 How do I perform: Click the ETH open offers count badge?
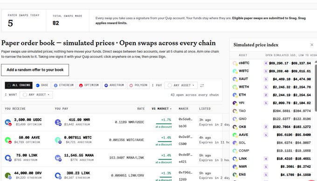point(266,95)
